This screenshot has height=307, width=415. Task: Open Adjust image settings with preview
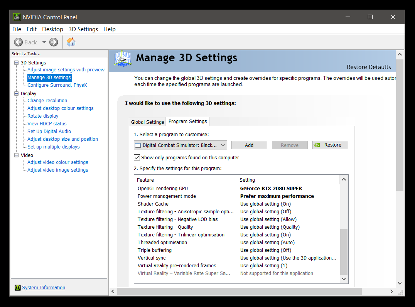[66, 69]
